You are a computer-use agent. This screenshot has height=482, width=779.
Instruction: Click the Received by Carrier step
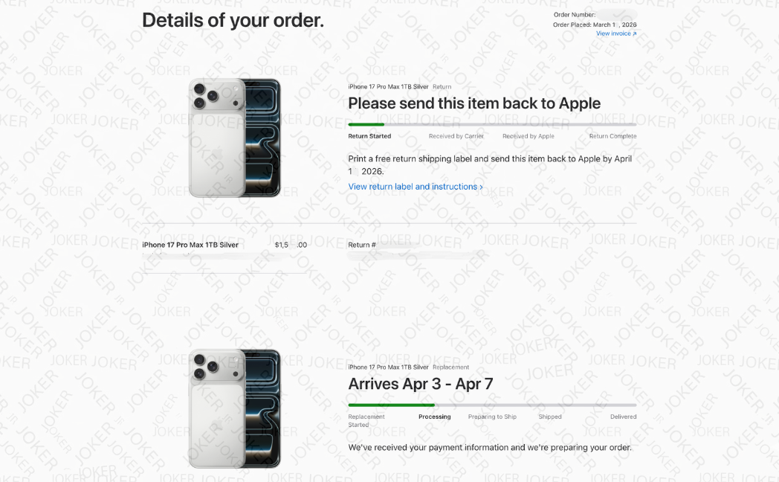(x=456, y=136)
